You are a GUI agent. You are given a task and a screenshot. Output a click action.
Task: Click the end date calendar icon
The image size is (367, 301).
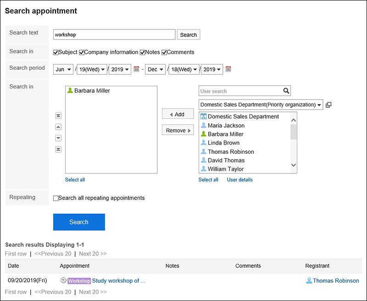click(228, 69)
